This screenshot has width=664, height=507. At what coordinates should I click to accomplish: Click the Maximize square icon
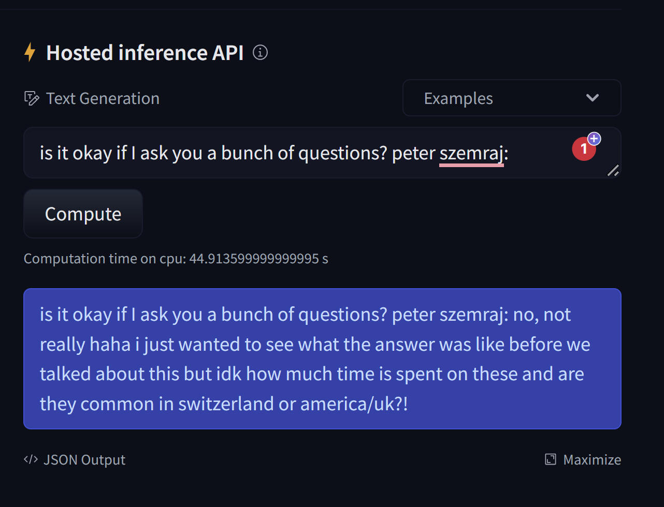pyautogui.click(x=551, y=459)
